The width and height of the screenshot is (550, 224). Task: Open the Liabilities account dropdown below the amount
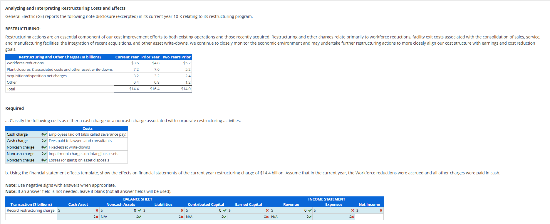coord(163,217)
